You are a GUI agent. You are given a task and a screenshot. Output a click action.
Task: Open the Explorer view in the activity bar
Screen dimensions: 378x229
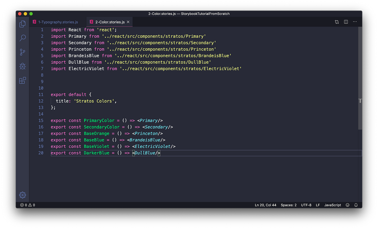pyautogui.click(x=22, y=24)
